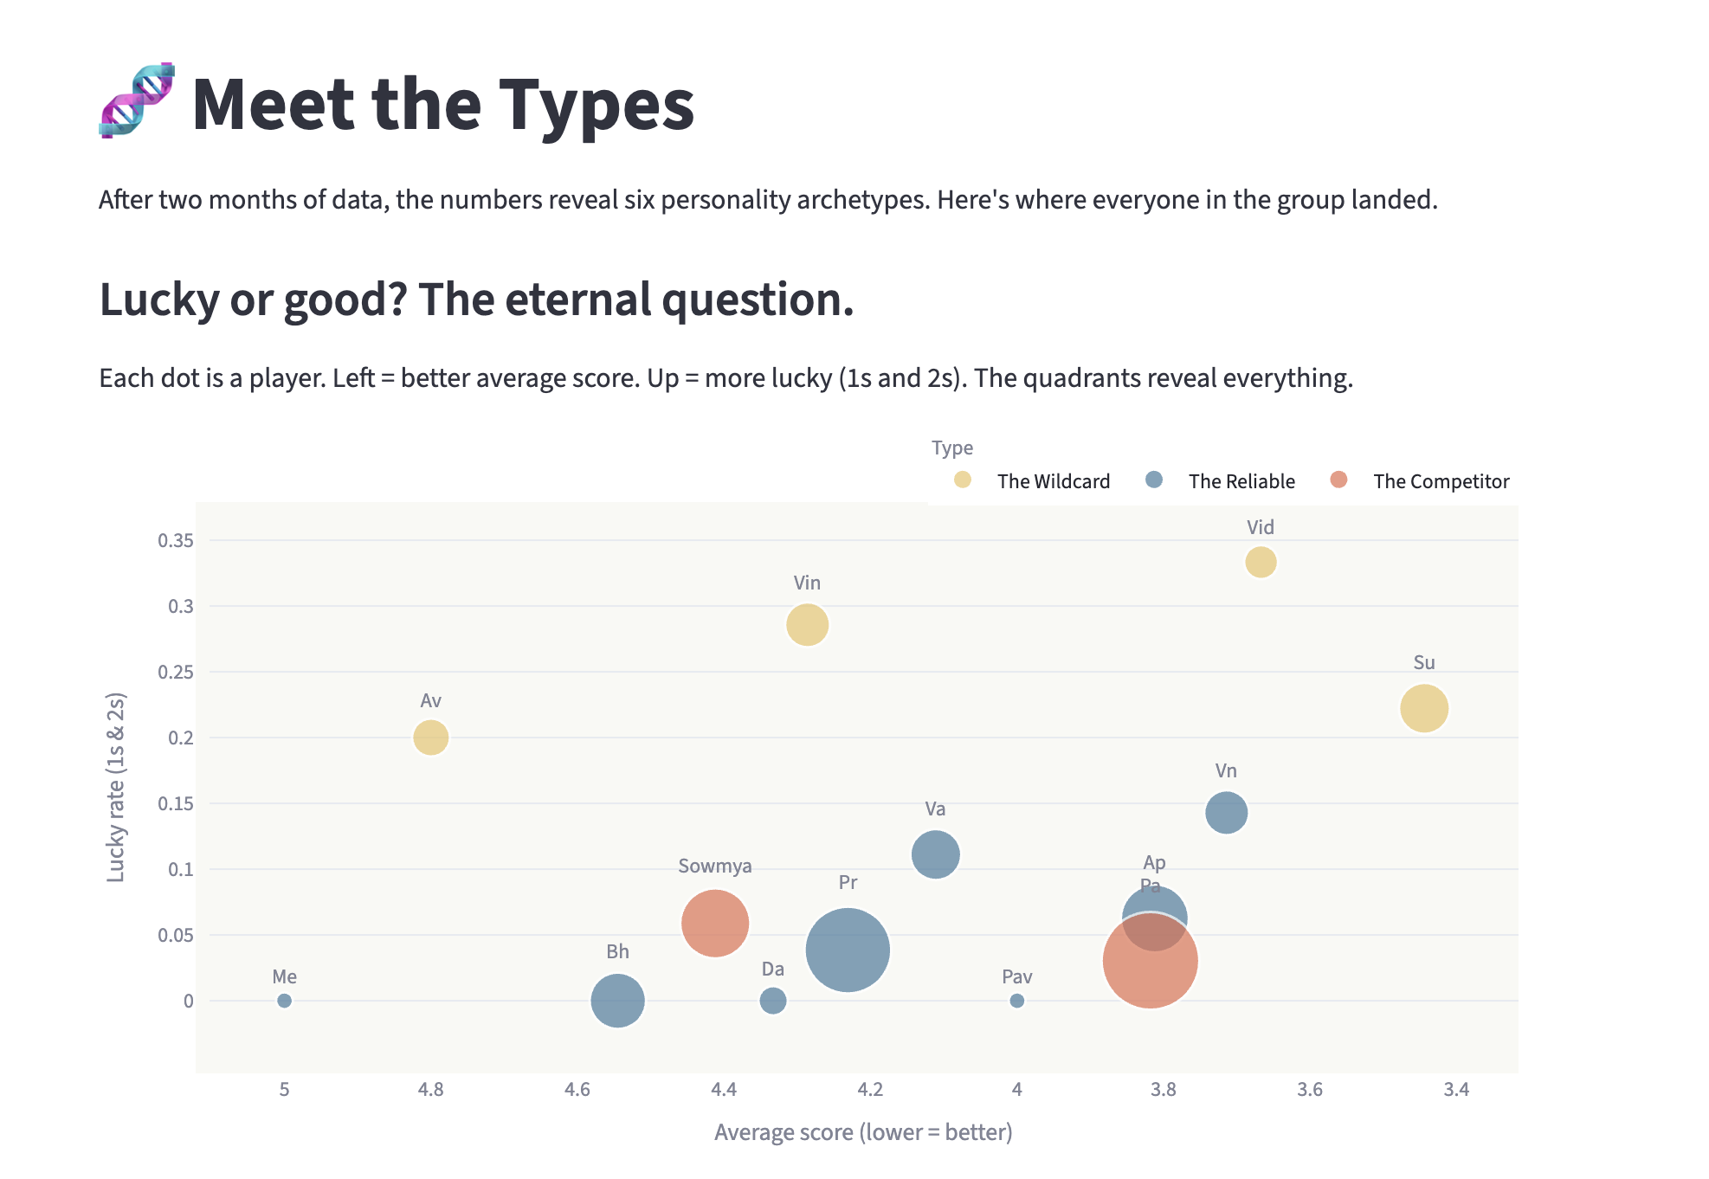1709x1179 pixels.
Task: Select the Vid bubble on the chart
Action: 1261,562
